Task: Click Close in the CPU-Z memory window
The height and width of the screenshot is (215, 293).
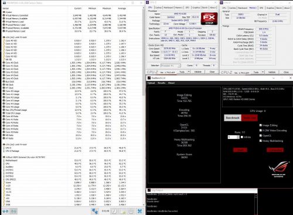Action: point(286,72)
